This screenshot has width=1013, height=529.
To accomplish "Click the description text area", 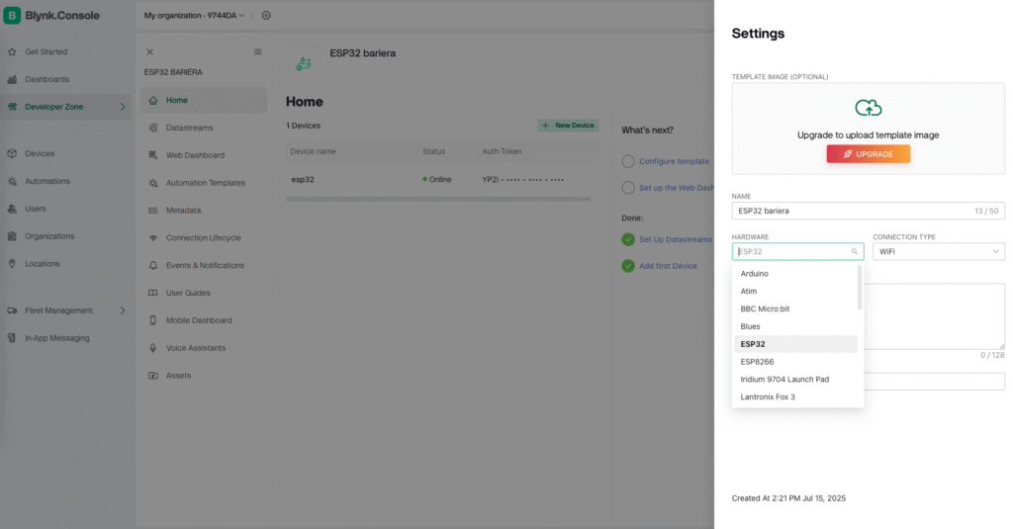I will click(x=935, y=316).
